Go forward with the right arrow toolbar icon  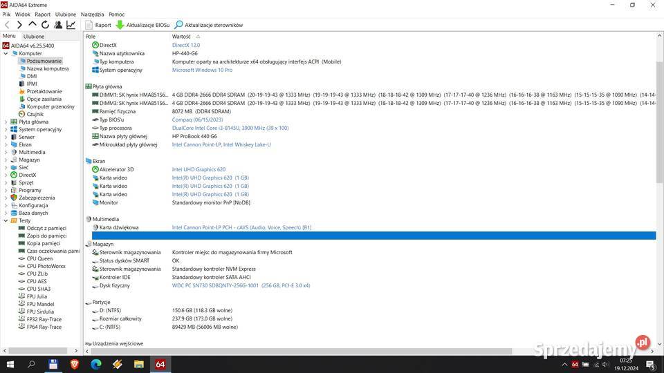point(19,25)
